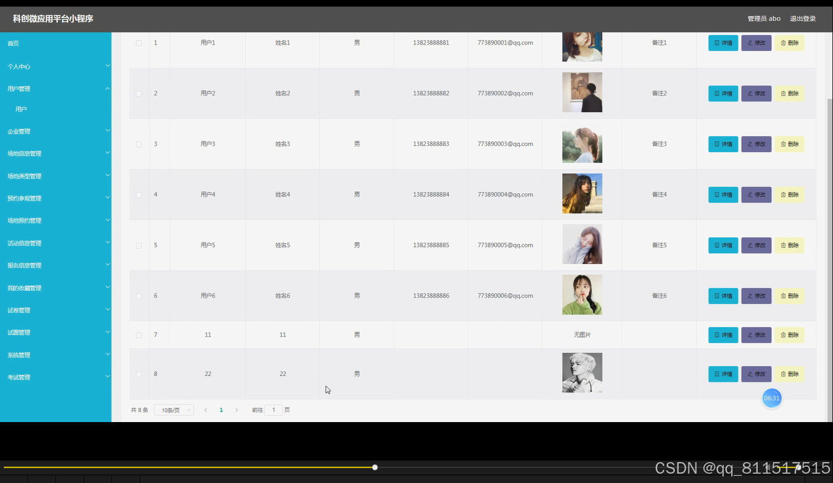
Task: Open the avatar image of 用户1
Action: click(x=582, y=47)
